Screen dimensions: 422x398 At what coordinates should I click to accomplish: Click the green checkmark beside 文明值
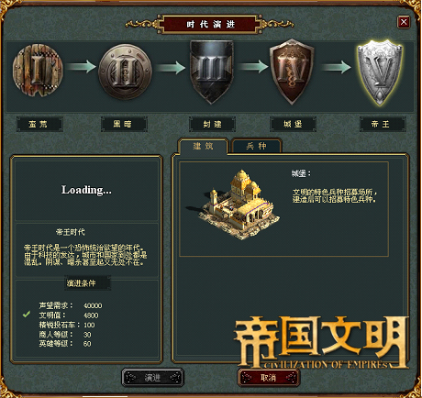click(27, 314)
